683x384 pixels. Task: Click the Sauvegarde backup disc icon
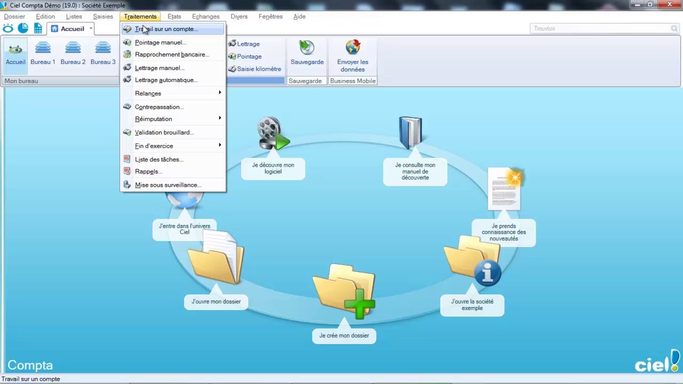pyautogui.click(x=307, y=47)
